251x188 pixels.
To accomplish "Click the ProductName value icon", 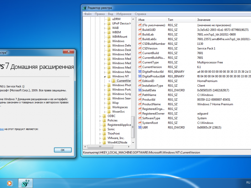I will tap(140, 104).
